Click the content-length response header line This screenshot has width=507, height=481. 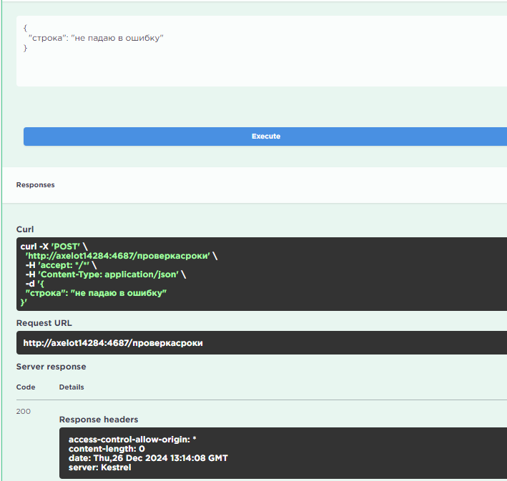[107, 448]
